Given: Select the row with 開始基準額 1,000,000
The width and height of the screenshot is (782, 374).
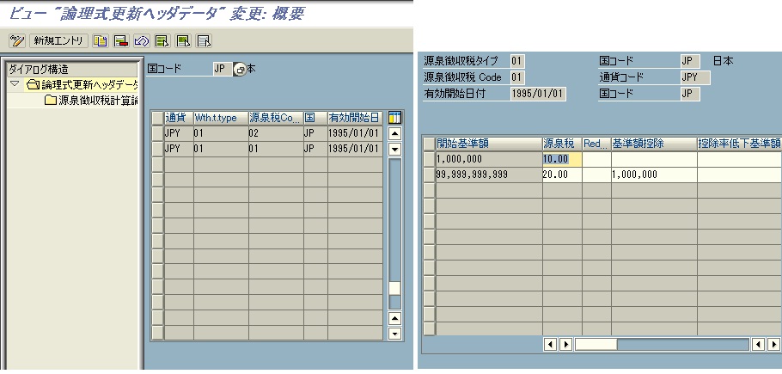Looking at the screenshot, I should pos(429,159).
